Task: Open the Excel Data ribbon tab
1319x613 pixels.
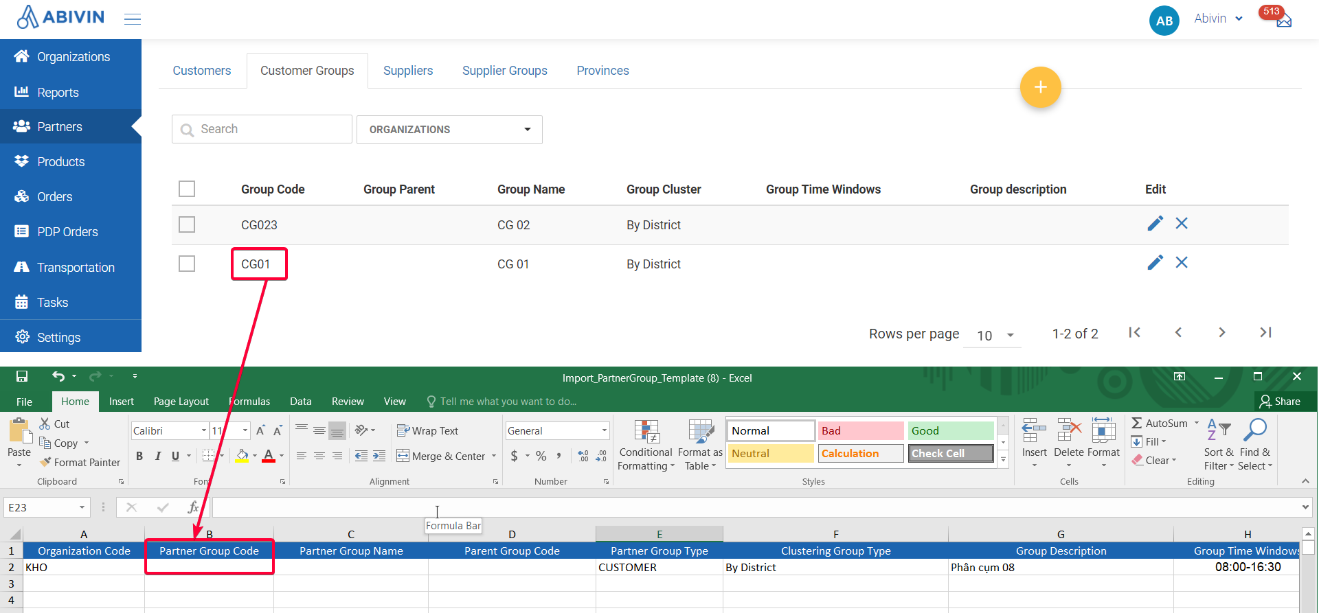Action: point(300,402)
